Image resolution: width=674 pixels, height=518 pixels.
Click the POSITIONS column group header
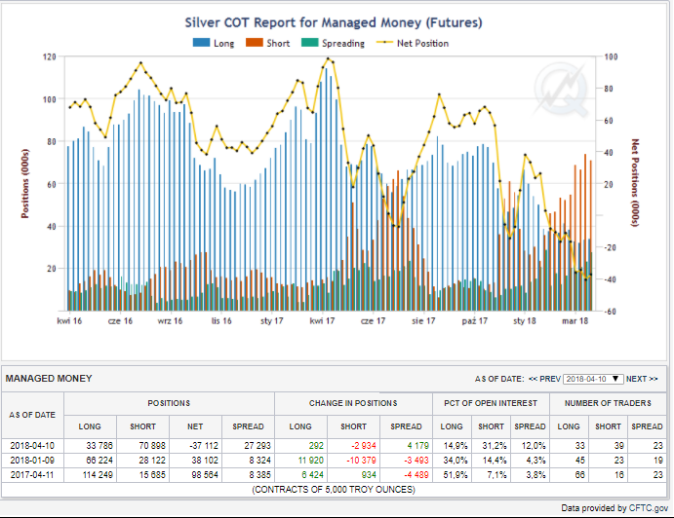169,403
